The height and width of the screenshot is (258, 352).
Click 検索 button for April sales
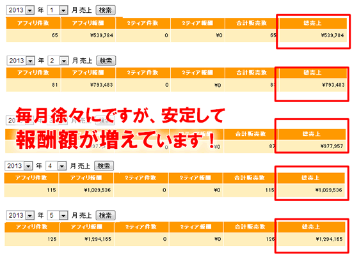tap(104, 166)
